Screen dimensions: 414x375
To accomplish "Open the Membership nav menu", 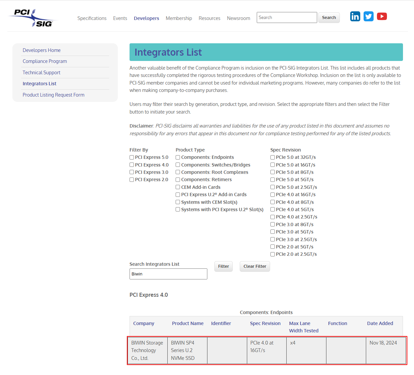I will pos(179,18).
